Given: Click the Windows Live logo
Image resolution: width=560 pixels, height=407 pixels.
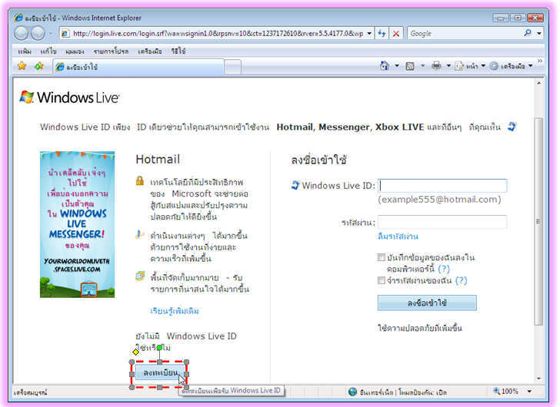Looking at the screenshot, I should click(69, 98).
